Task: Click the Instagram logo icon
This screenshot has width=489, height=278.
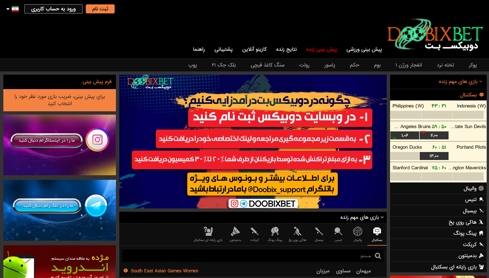Action: pyautogui.click(x=97, y=140)
